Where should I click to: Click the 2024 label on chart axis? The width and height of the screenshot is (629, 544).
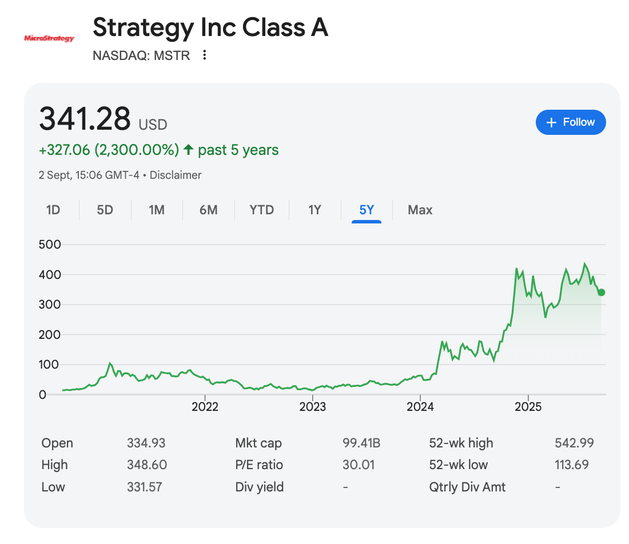pyautogui.click(x=420, y=407)
